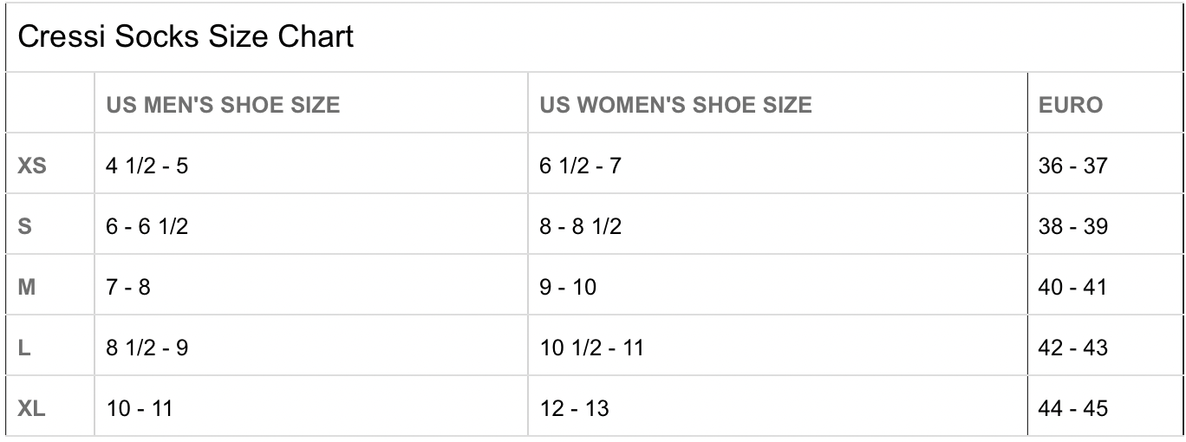This screenshot has height=442, width=1186.
Task: Click the L size row label
Action: click(x=24, y=348)
